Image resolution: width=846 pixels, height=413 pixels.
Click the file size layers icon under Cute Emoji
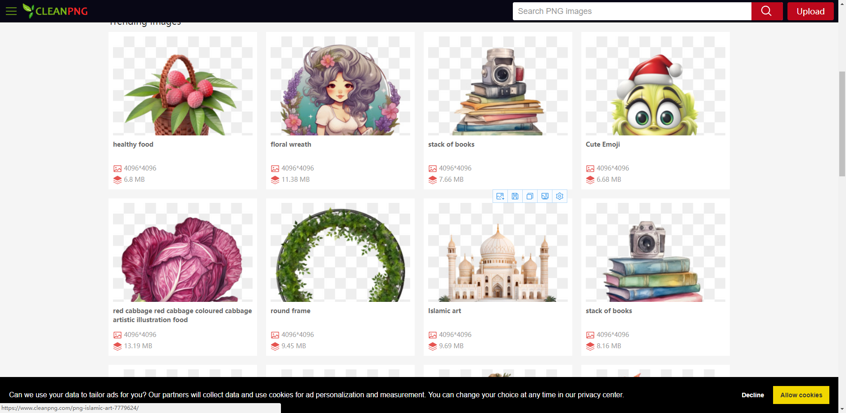click(x=590, y=180)
